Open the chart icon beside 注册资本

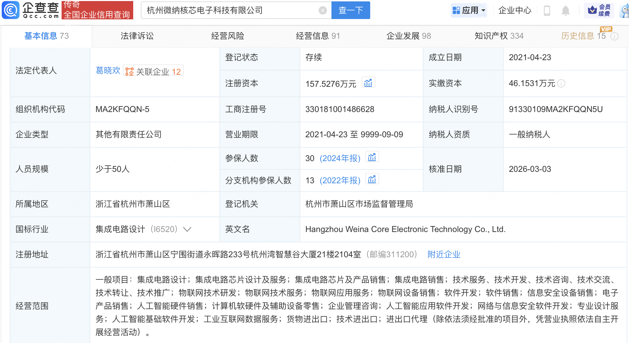point(368,82)
